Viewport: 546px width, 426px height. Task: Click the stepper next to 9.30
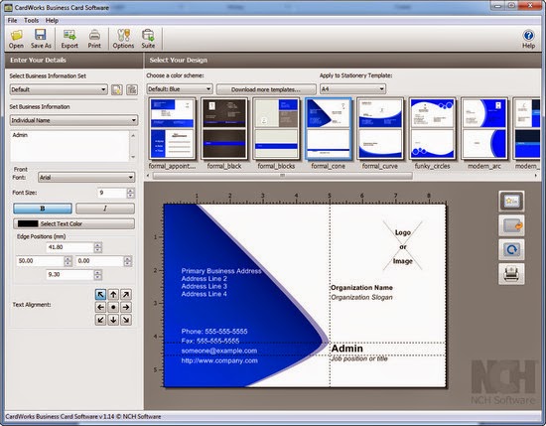[x=98, y=275]
